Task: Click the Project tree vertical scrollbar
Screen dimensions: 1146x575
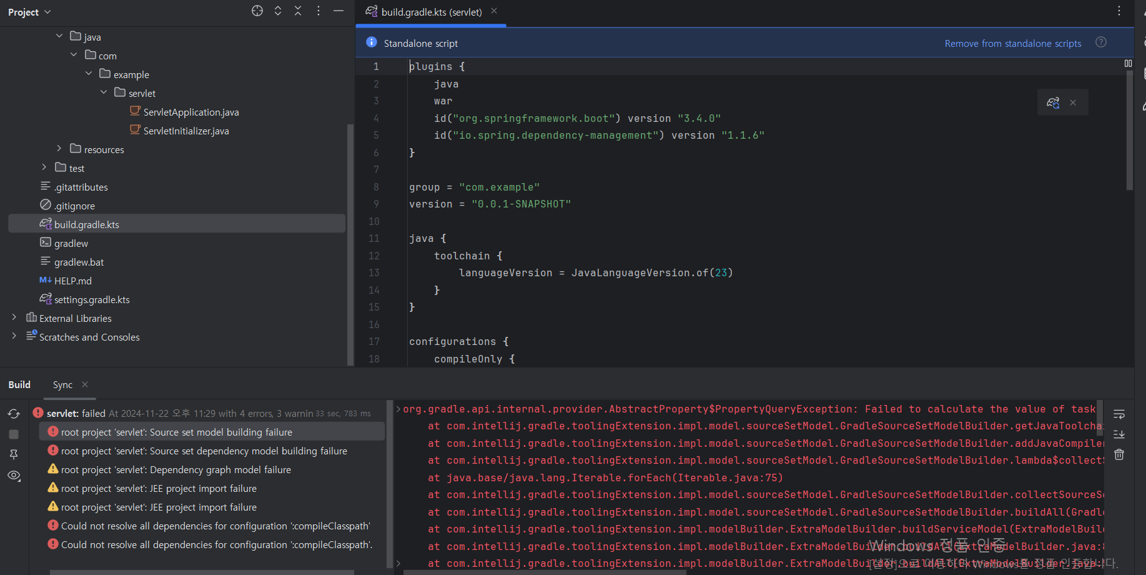Action: coord(350,244)
